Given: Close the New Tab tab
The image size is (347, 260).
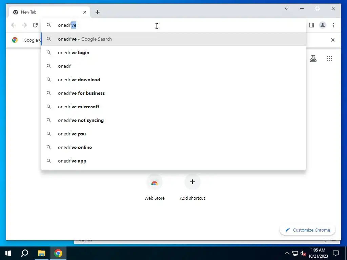Looking at the screenshot, I should (x=84, y=12).
